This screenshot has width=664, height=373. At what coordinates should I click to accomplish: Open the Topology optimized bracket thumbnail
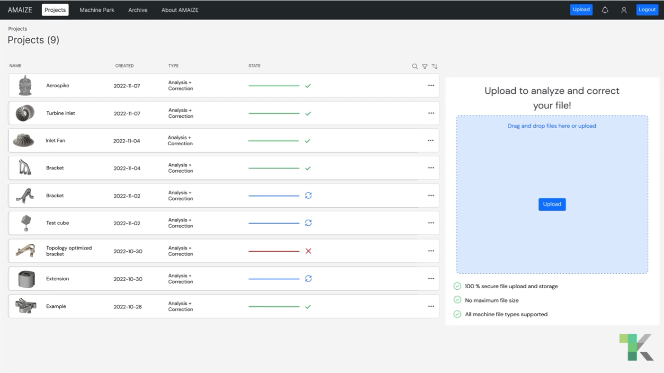coord(25,250)
